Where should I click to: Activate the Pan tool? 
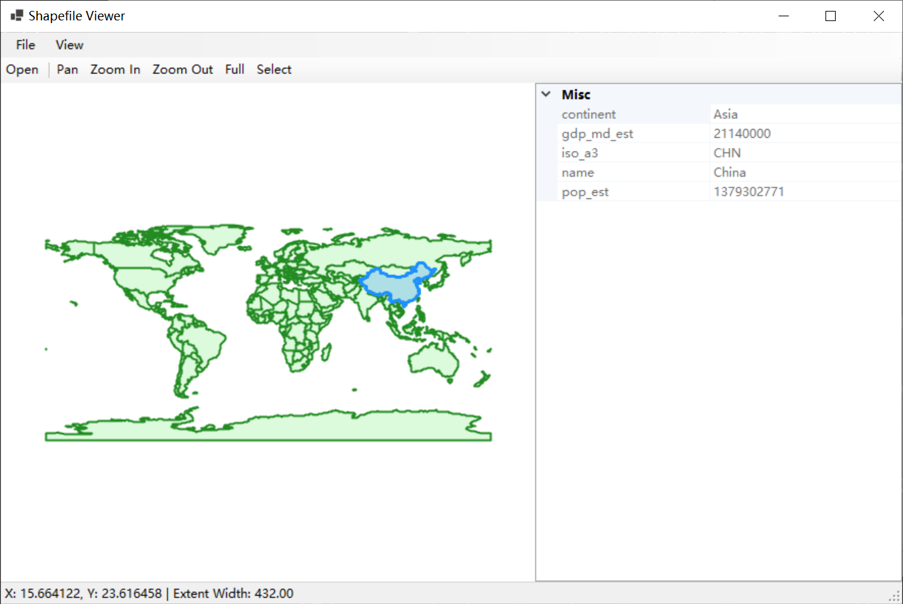67,69
